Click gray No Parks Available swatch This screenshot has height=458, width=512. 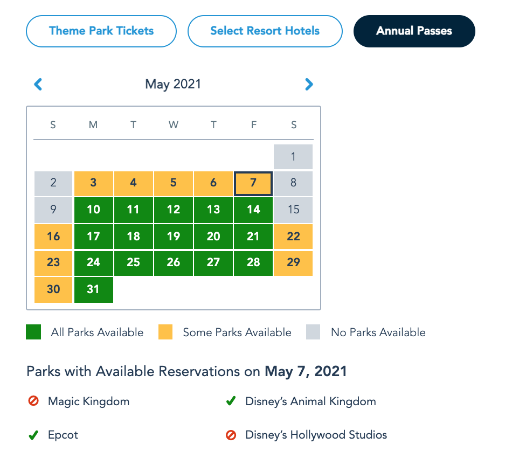pos(313,332)
